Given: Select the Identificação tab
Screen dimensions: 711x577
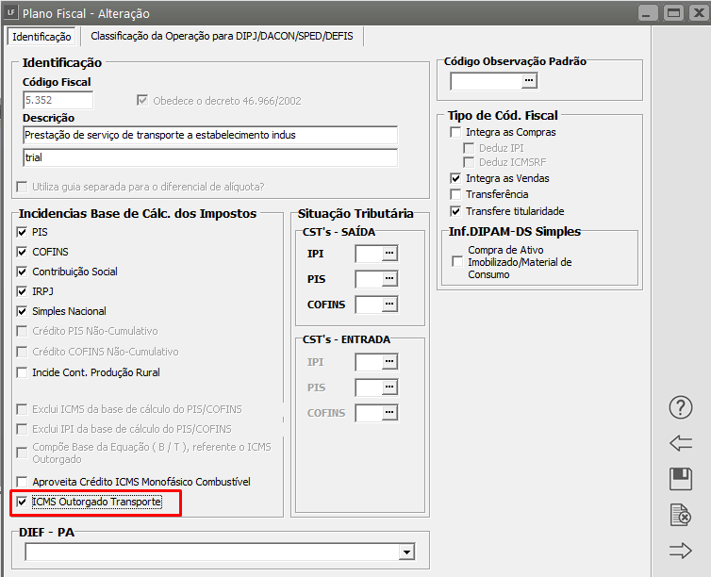Looking at the screenshot, I should pos(41,36).
